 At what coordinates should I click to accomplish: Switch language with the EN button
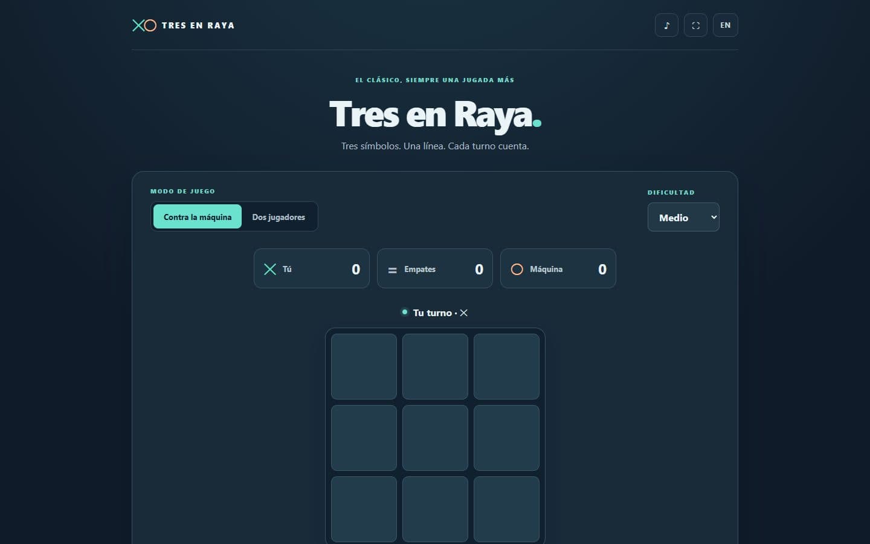(x=726, y=25)
